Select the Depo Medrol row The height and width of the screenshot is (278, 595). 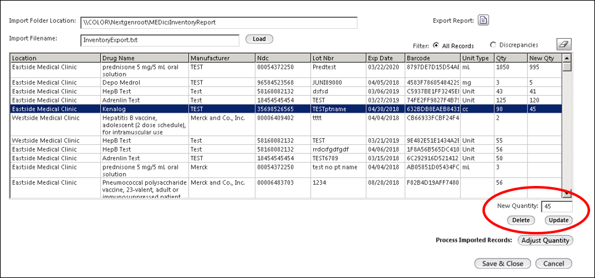(286, 82)
